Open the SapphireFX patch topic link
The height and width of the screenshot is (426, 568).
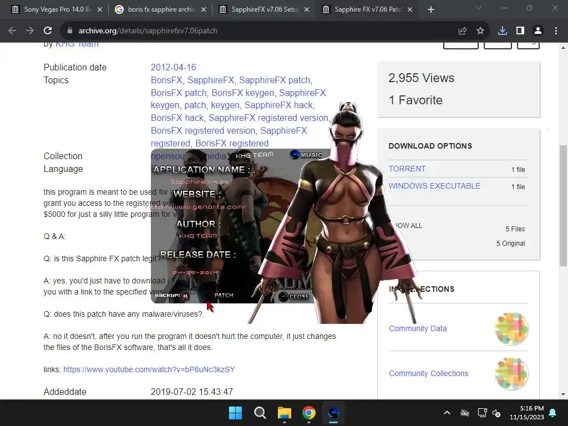[x=275, y=80]
